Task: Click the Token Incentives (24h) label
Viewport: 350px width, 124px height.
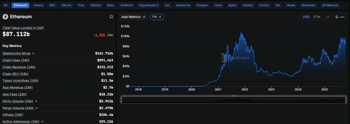Action: pos(21,81)
